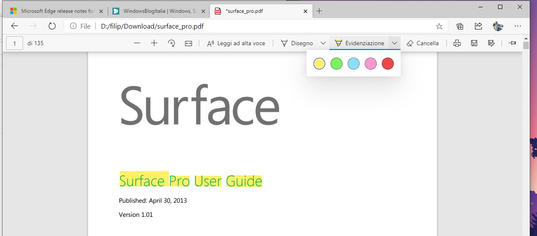Click the Save as icon
Image resolution: width=537 pixels, height=236 pixels.
(x=491, y=43)
